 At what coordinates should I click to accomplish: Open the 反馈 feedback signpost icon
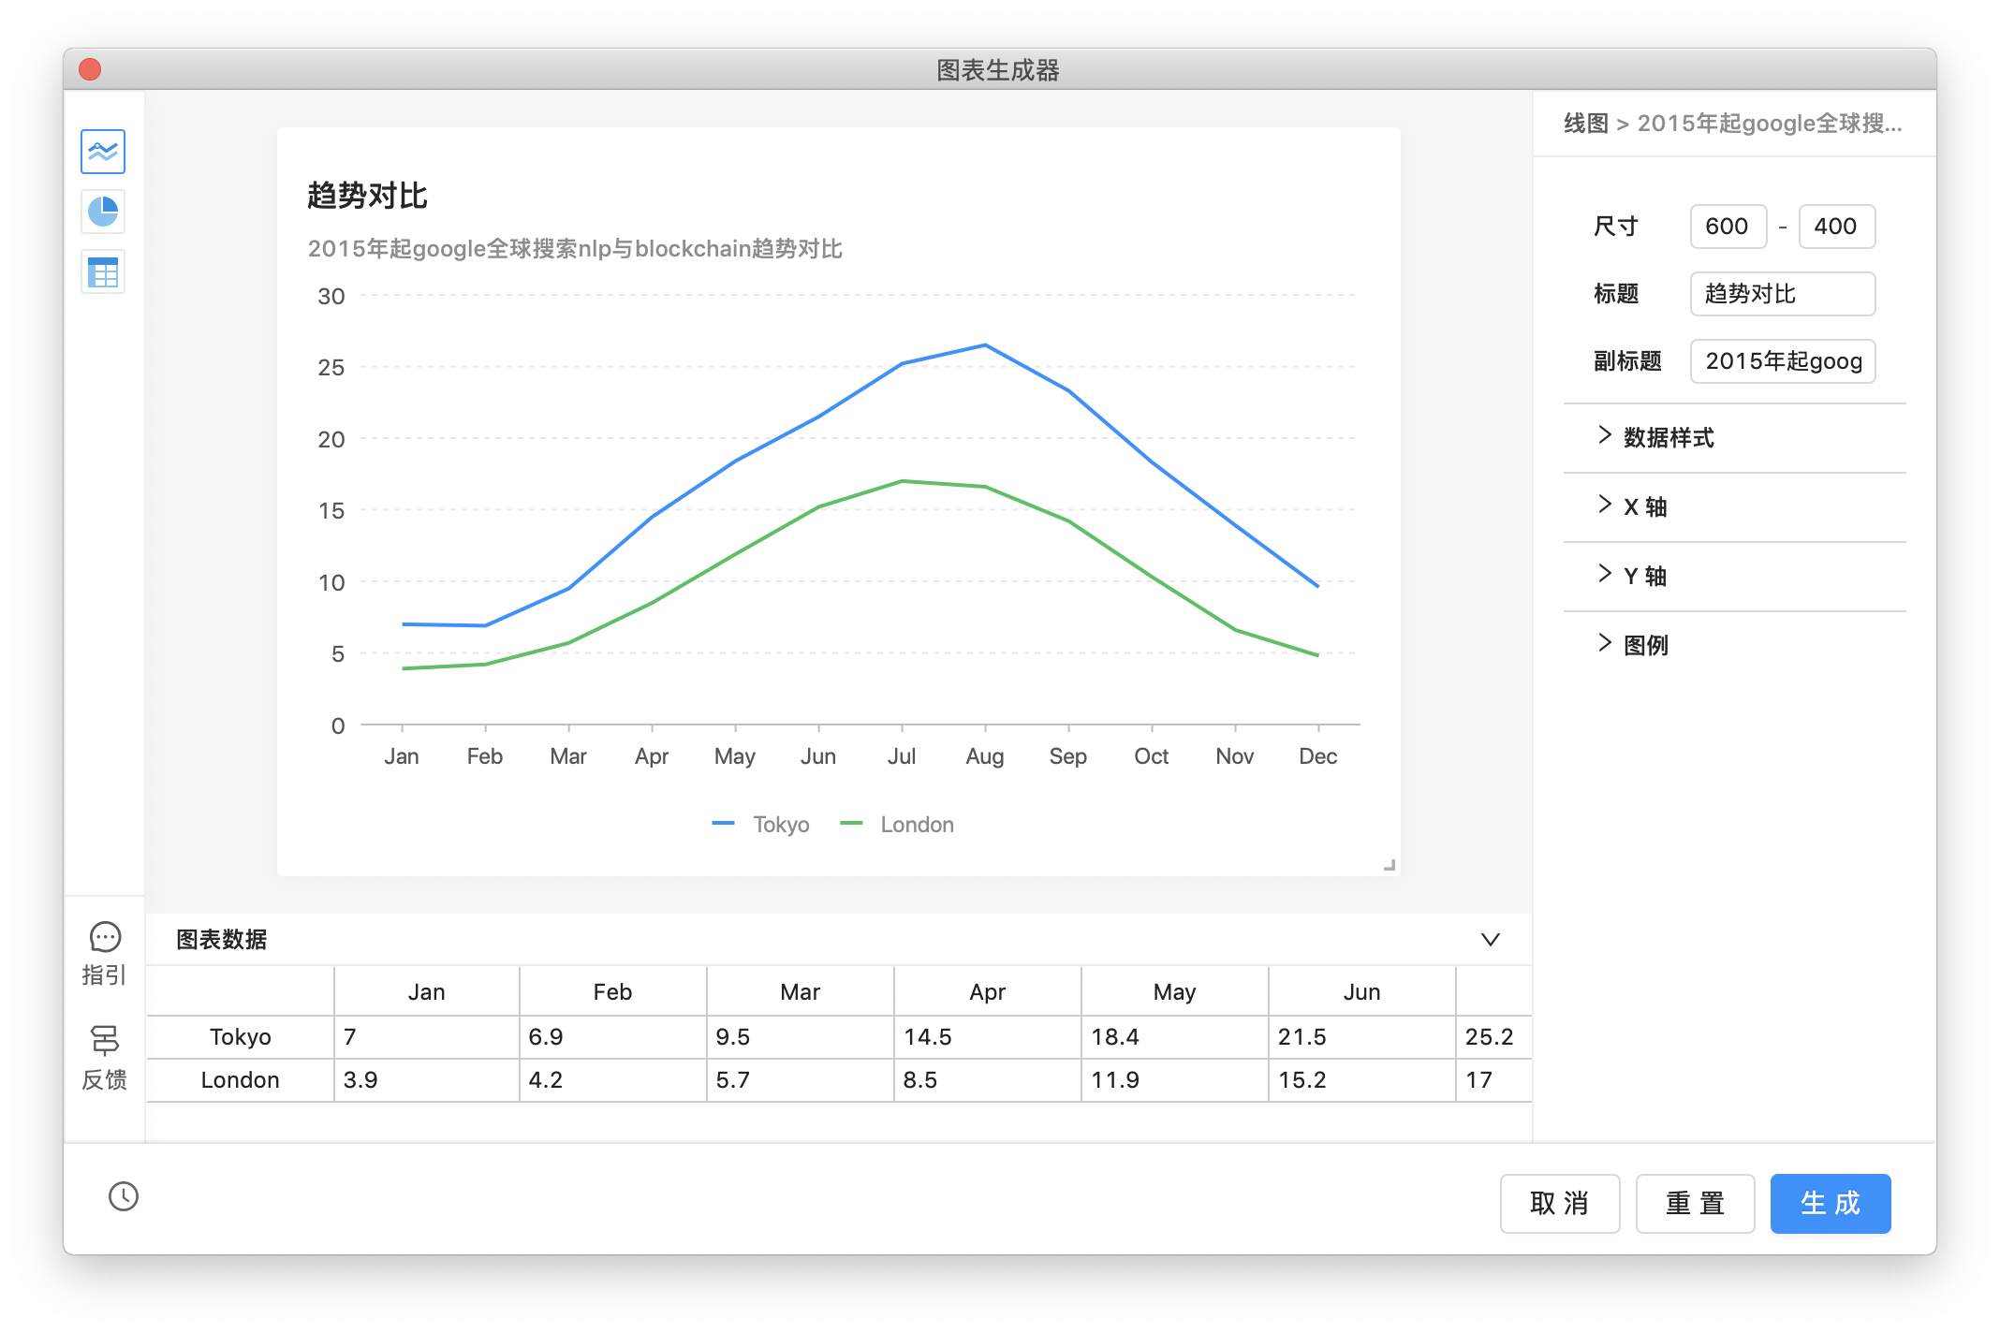(104, 1041)
